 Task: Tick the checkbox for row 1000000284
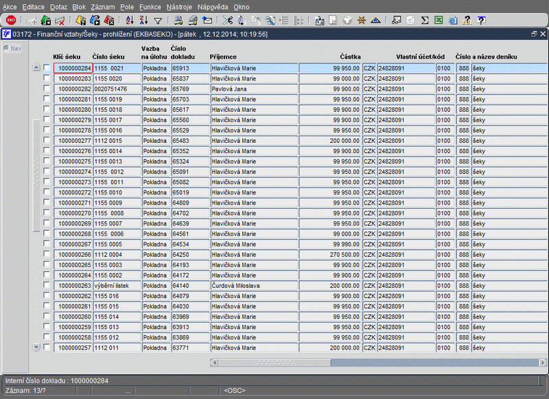tap(47, 67)
